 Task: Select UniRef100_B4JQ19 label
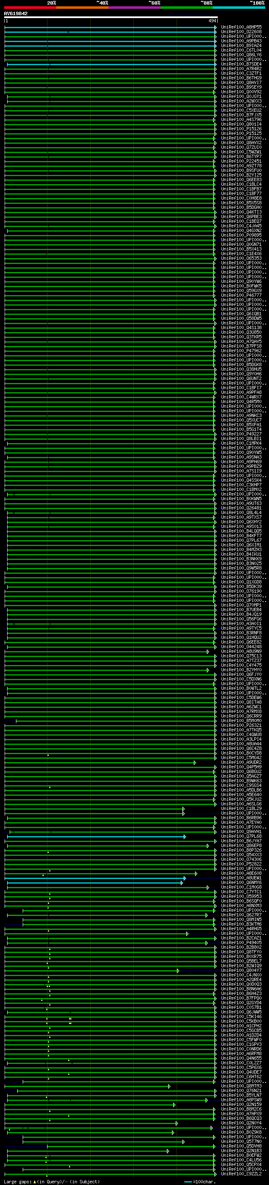pos(241,614)
